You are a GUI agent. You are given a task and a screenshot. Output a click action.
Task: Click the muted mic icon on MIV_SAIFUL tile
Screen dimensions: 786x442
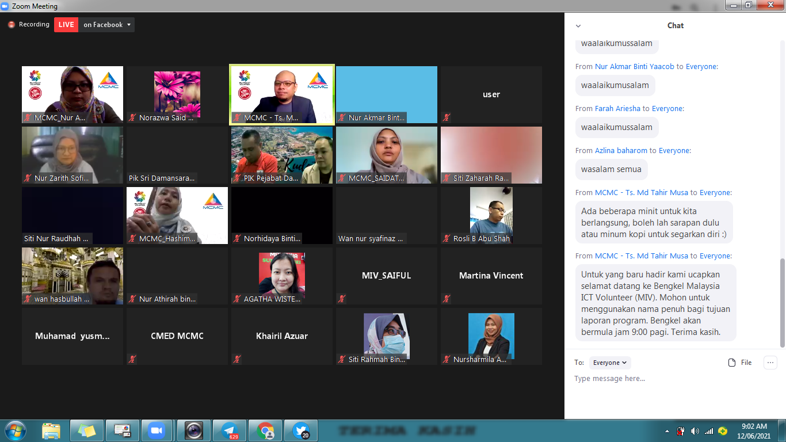tap(342, 299)
